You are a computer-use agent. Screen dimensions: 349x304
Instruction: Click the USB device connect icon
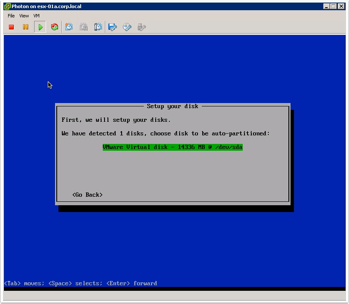[x=142, y=27]
